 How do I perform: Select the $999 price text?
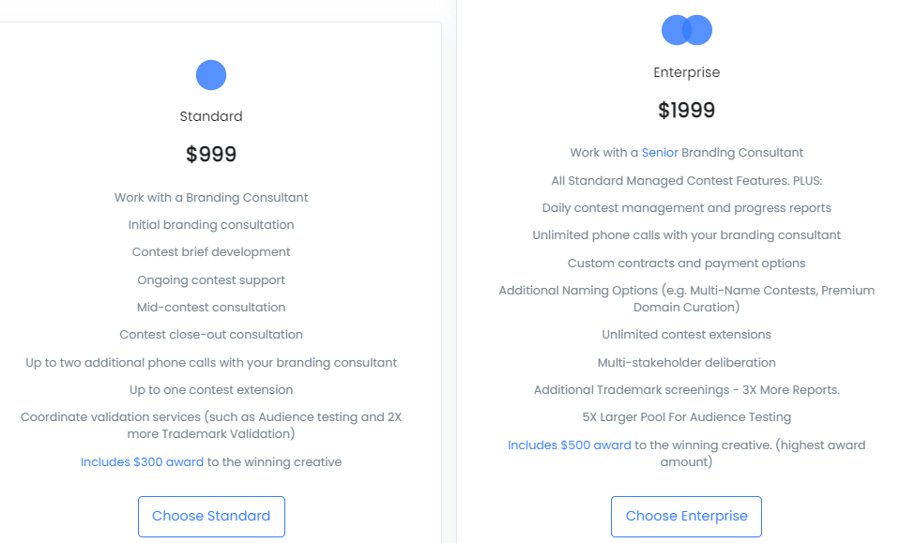[x=211, y=154]
